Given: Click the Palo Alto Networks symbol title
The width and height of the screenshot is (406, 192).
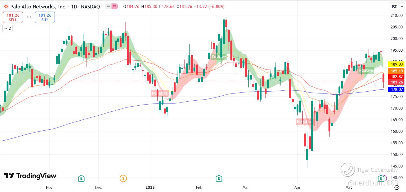Looking at the screenshot, I should tap(55, 7).
